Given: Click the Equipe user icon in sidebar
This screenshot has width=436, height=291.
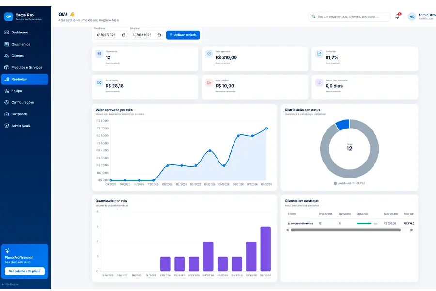Looking at the screenshot, I should (7, 91).
